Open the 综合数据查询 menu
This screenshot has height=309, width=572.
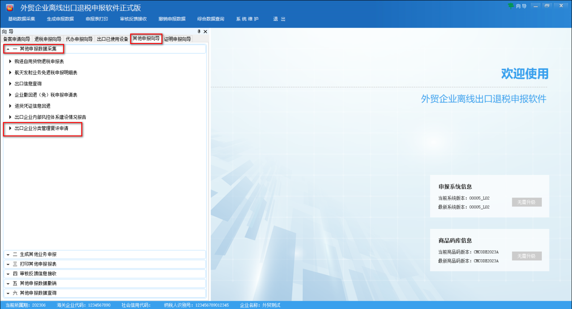pyautogui.click(x=210, y=19)
